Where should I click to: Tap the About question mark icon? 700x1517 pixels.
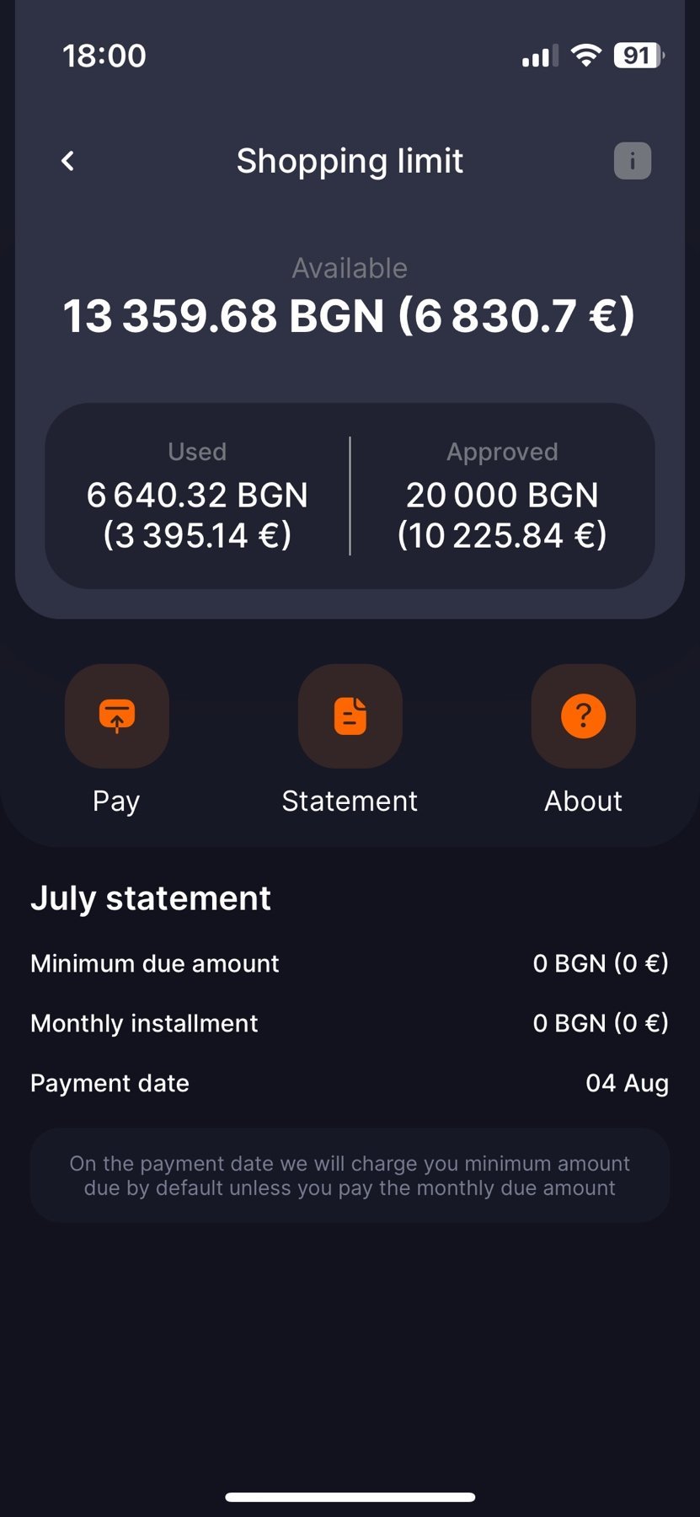tap(583, 716)
